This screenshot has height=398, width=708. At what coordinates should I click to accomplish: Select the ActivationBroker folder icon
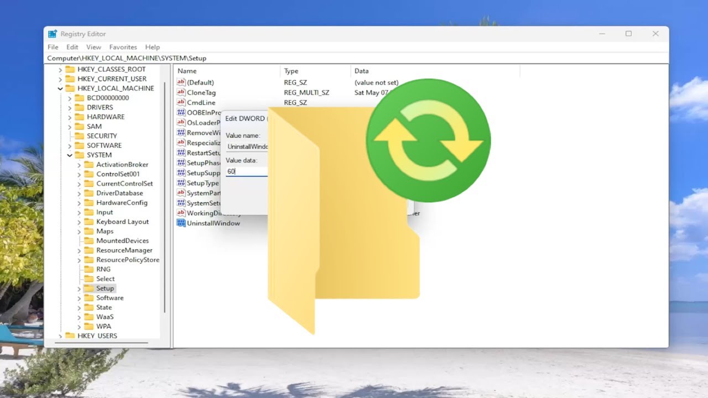88,164
